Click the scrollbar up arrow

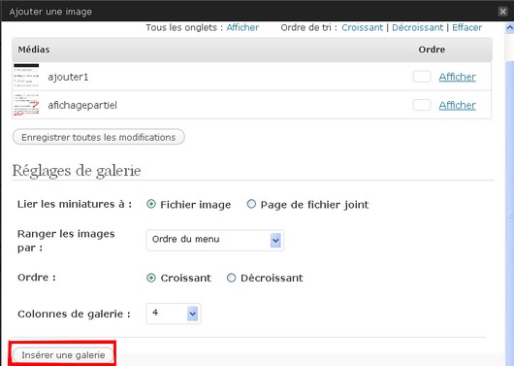click(x=509, y=28)
